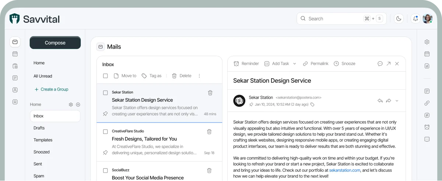Open the notifications bell

415,18
